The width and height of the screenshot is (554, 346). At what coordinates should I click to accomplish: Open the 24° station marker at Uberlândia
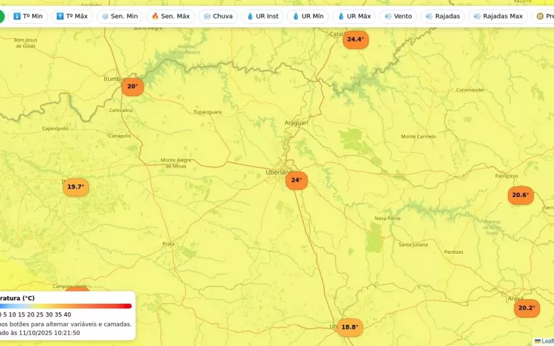tap(296, 180)
